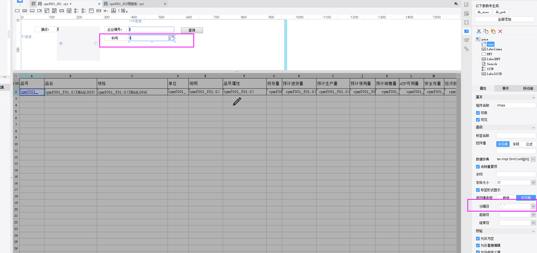Select the number 123 widget tool in the toolbar
Viewport: 537px width, 253px height.
coord(62,11)
